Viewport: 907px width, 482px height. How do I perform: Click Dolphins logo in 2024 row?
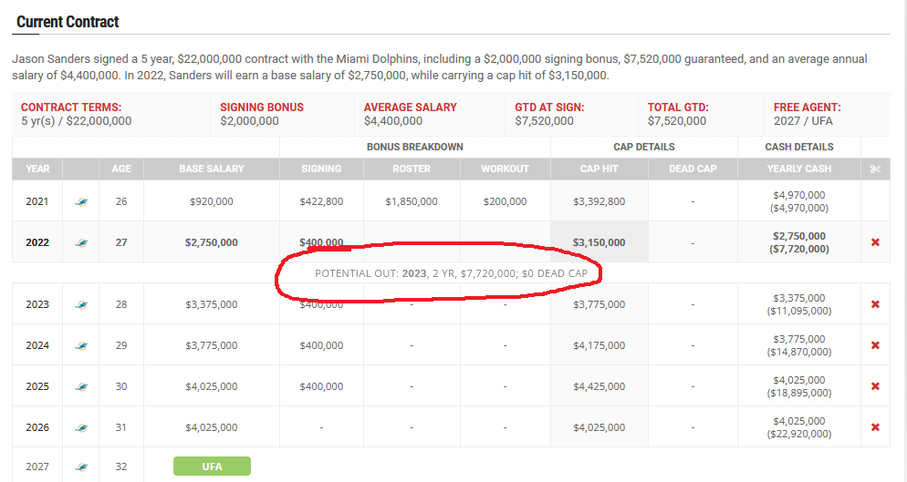[81, 345]
